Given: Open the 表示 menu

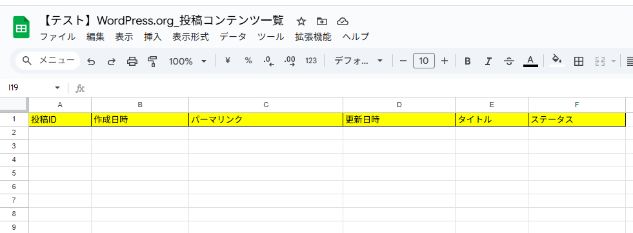Looking at the screenshot, I should click(x=124, y=37).
